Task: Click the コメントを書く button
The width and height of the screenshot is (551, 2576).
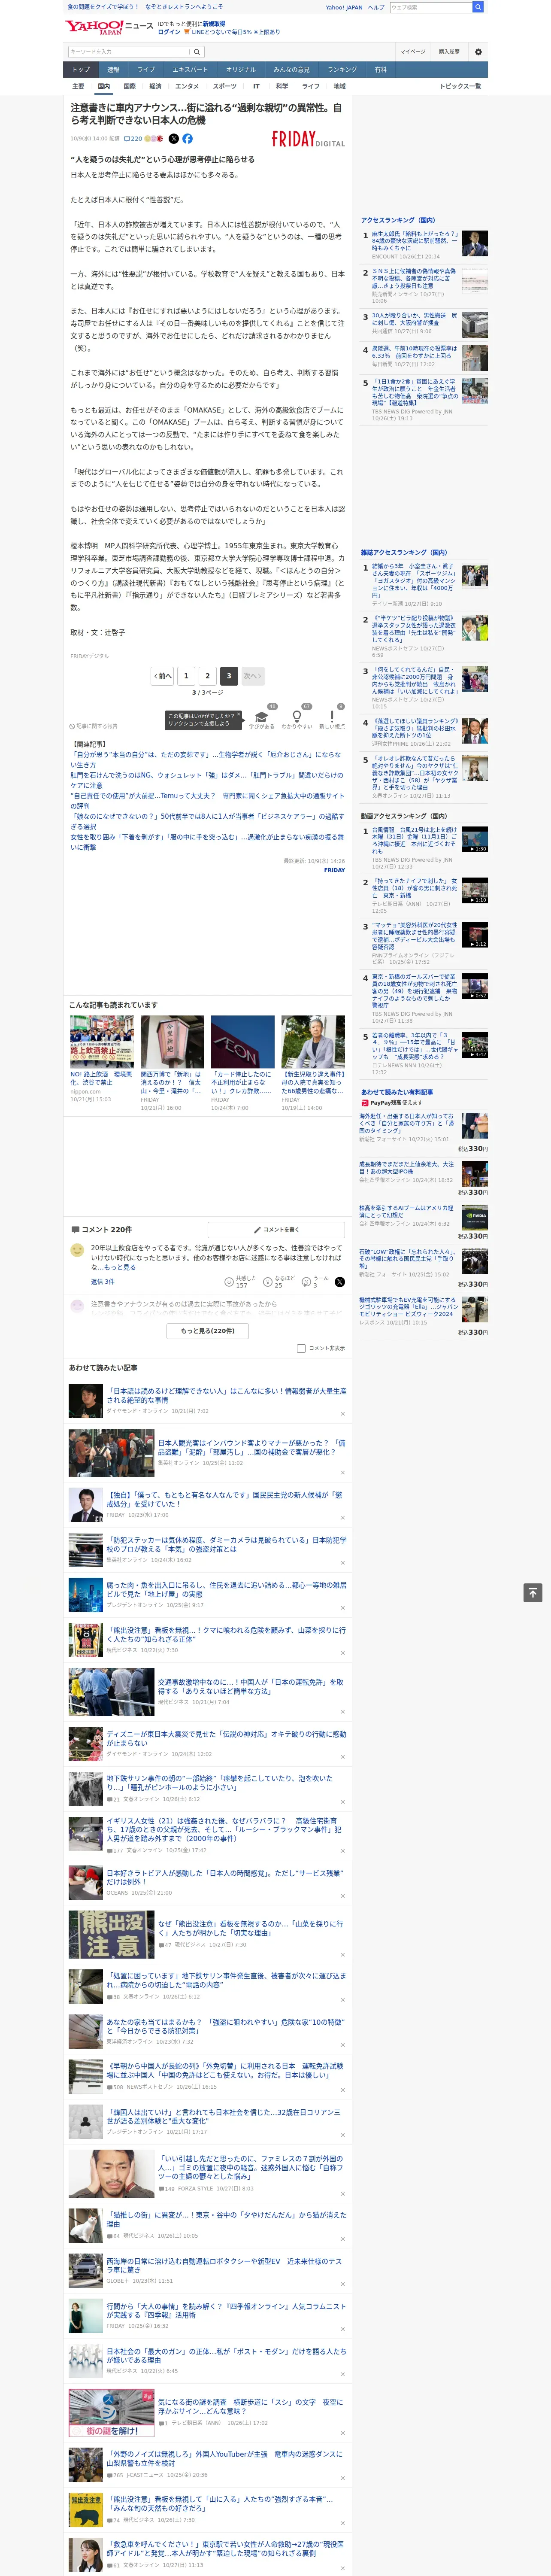Action: pos(277,1229)
